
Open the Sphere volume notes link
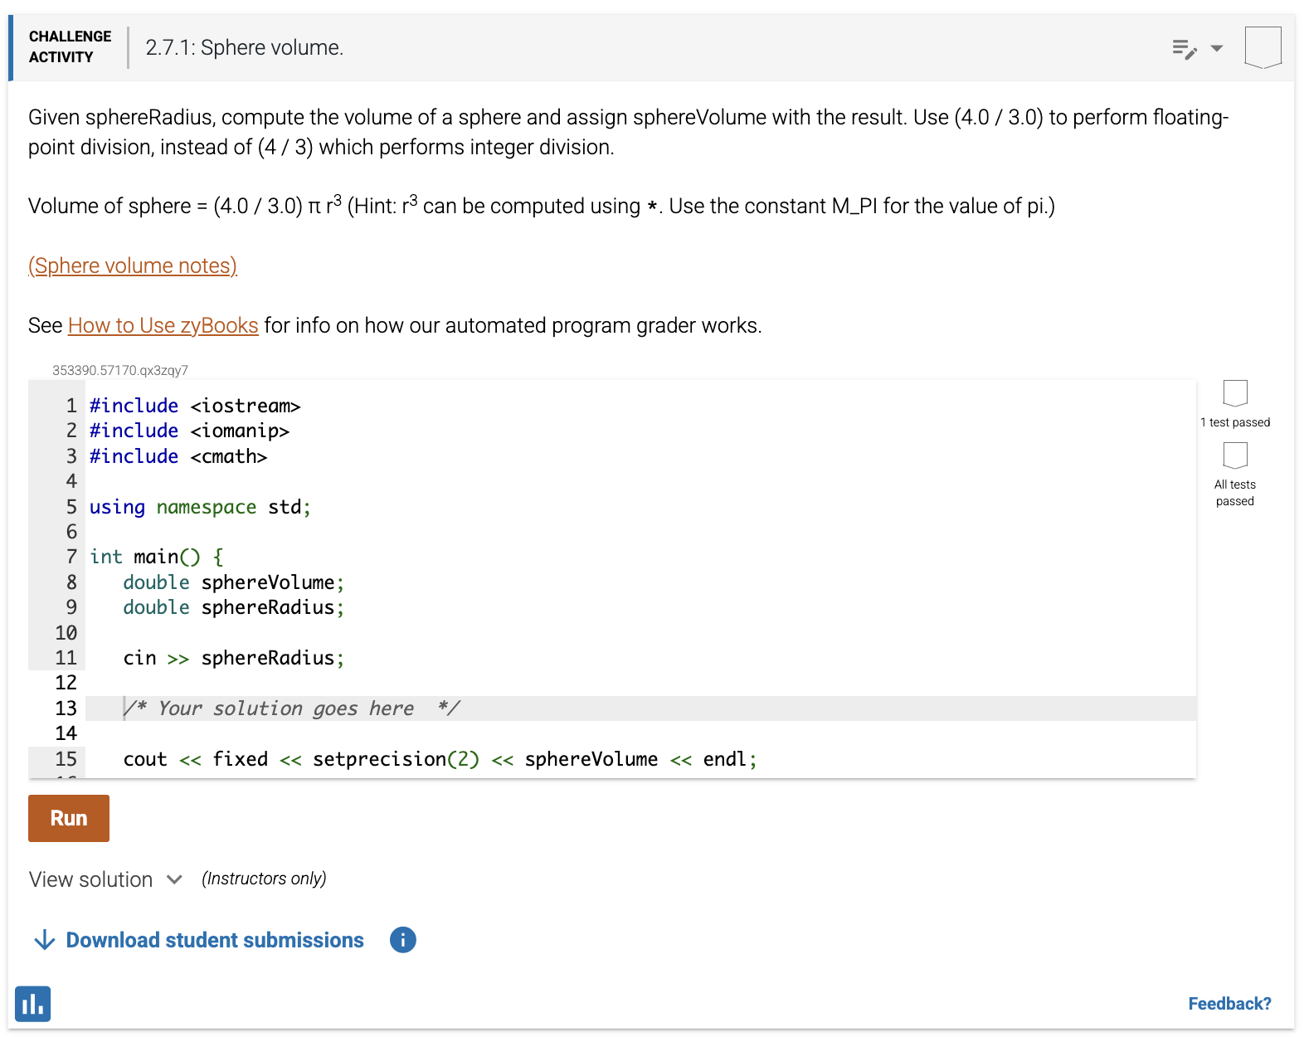[133, 265]
